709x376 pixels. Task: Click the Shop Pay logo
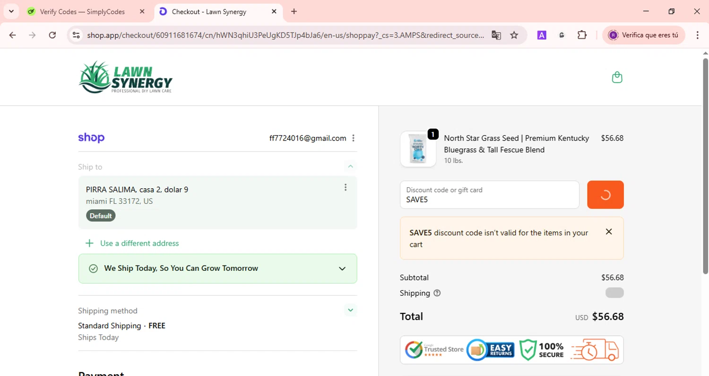91,138
